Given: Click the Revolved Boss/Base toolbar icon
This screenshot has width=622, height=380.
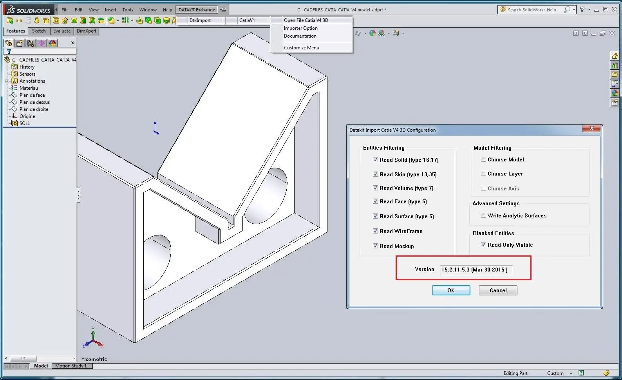Looking at the screenshot, I should pyautogui.click(x=19, y=20).
